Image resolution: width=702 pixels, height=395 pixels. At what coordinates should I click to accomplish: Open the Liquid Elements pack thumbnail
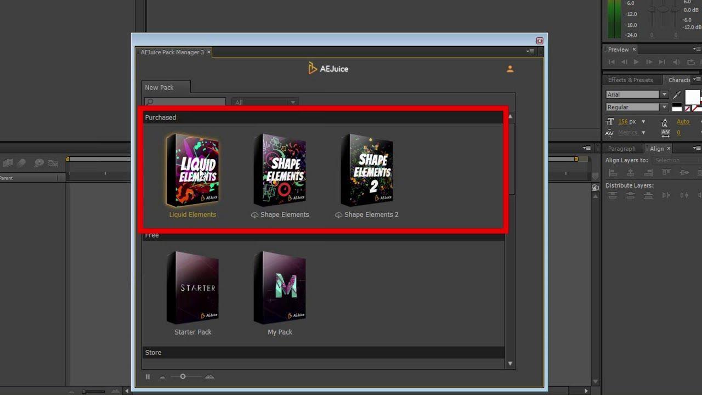point(193,170)
